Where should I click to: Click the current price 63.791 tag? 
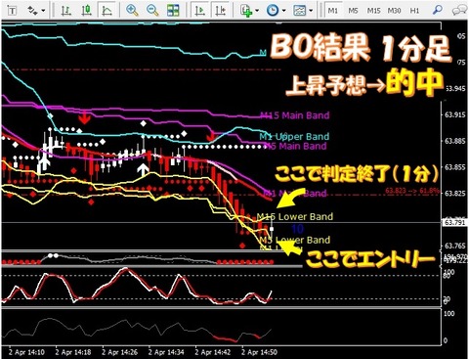pos(454,222)
